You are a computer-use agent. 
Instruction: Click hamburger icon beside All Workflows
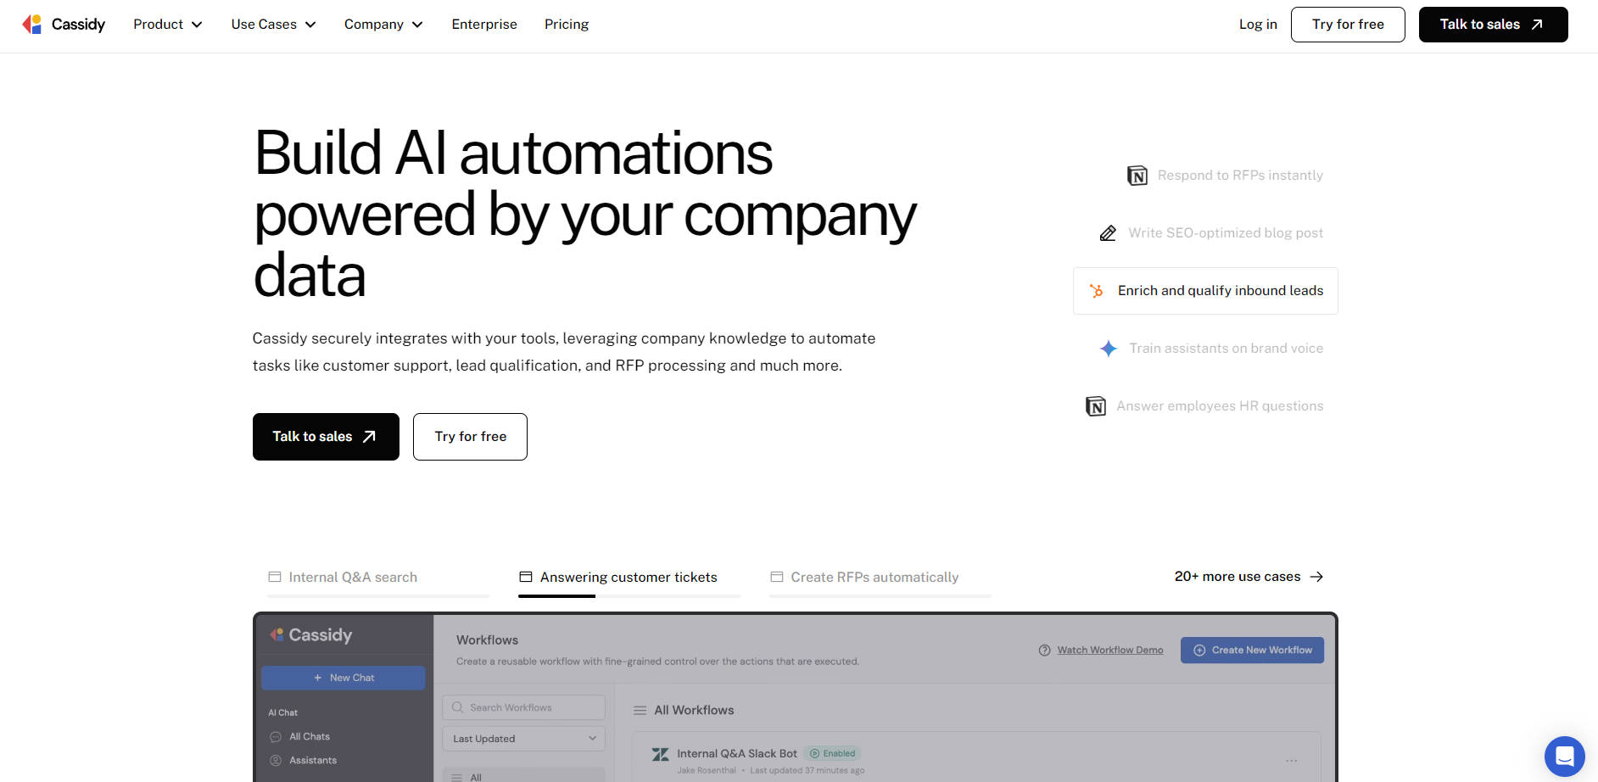click(x=640, y=711)
